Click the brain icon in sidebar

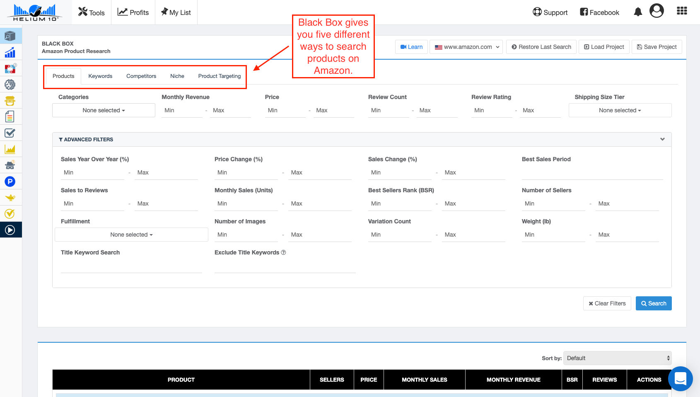pyautogui.click(x=10, y=85)
